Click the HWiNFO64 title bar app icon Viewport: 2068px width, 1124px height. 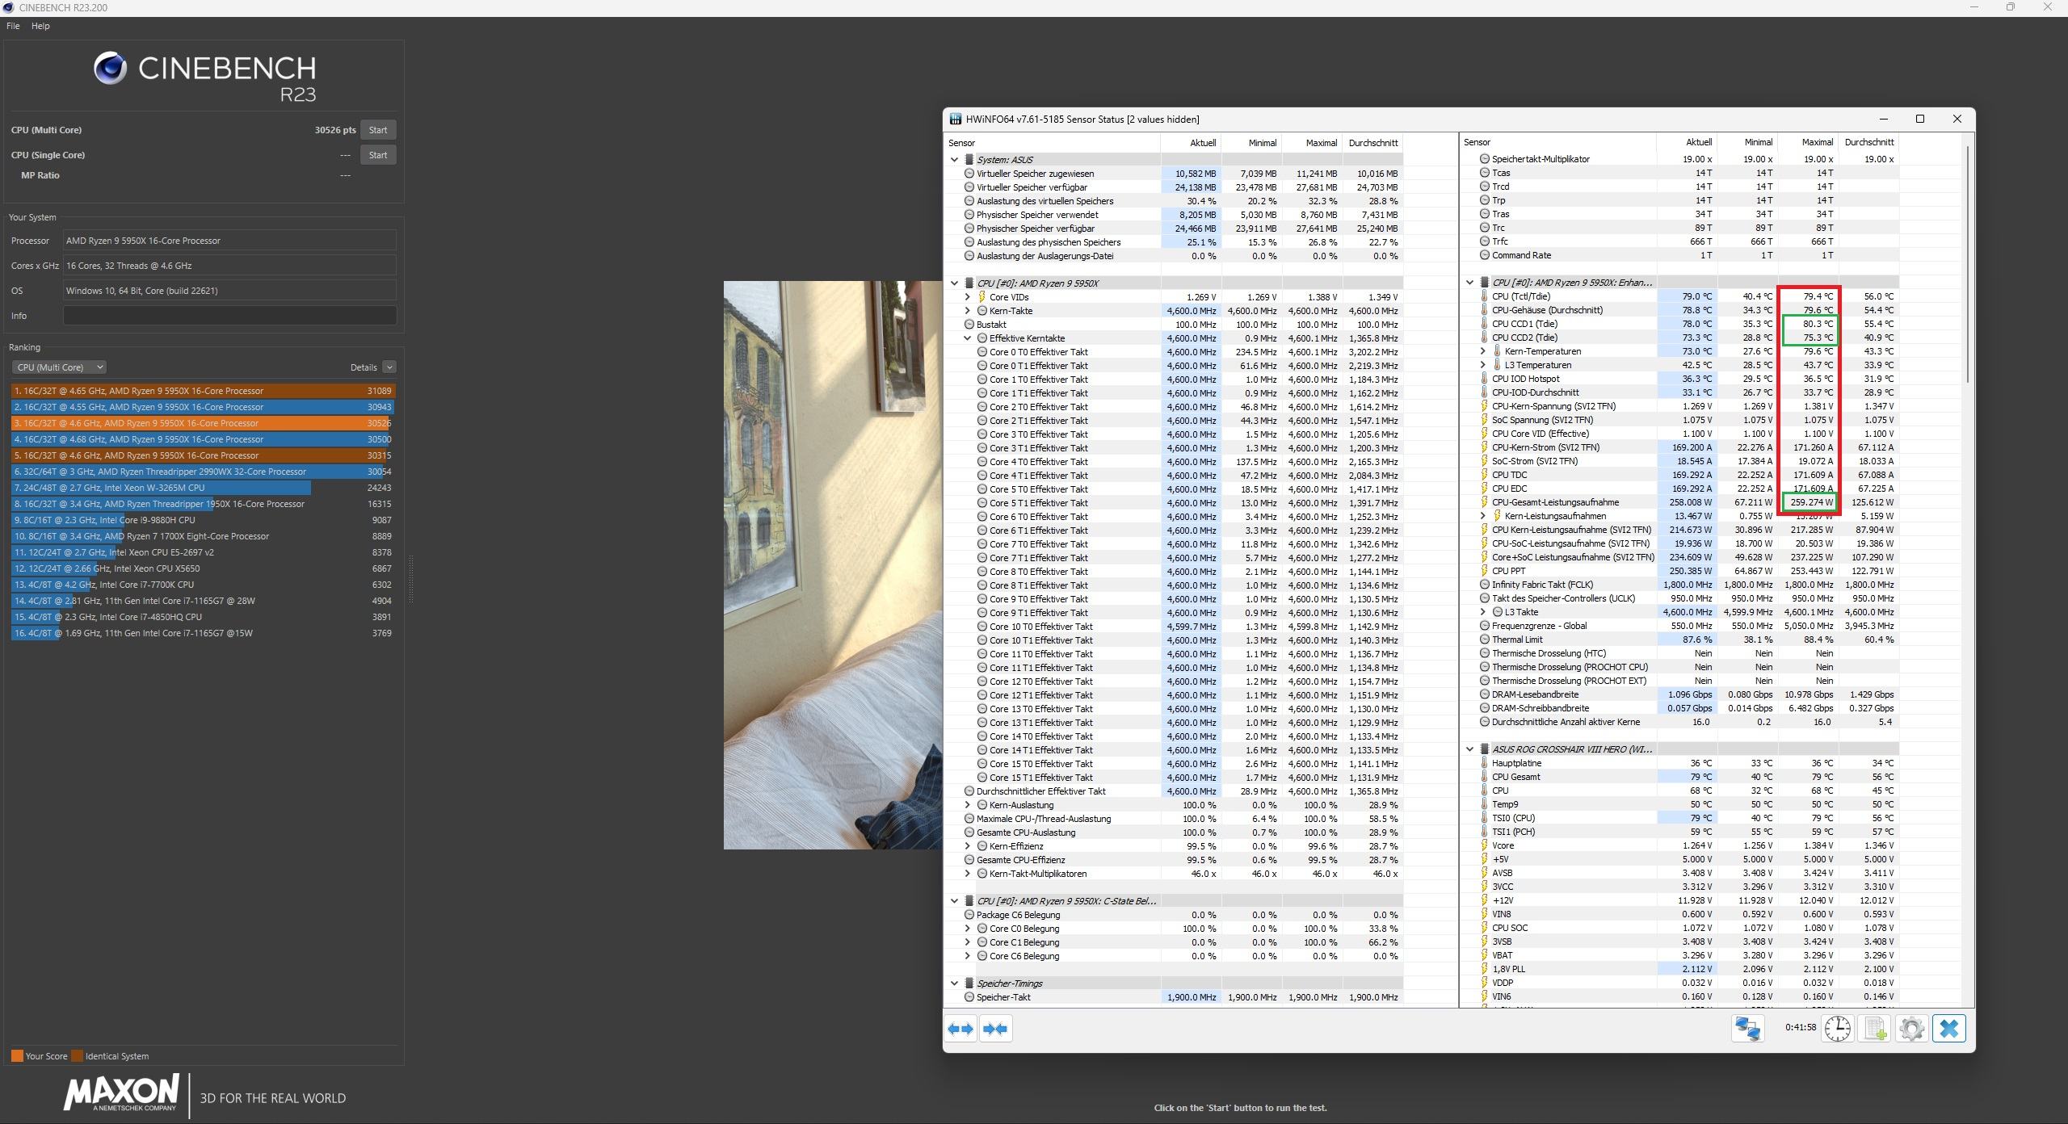pos(956,120)
